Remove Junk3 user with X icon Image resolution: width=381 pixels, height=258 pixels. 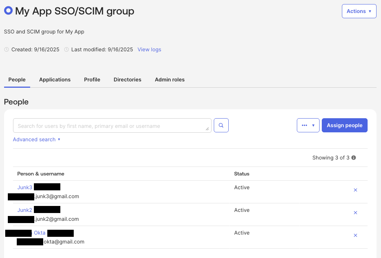click(355, 190)
